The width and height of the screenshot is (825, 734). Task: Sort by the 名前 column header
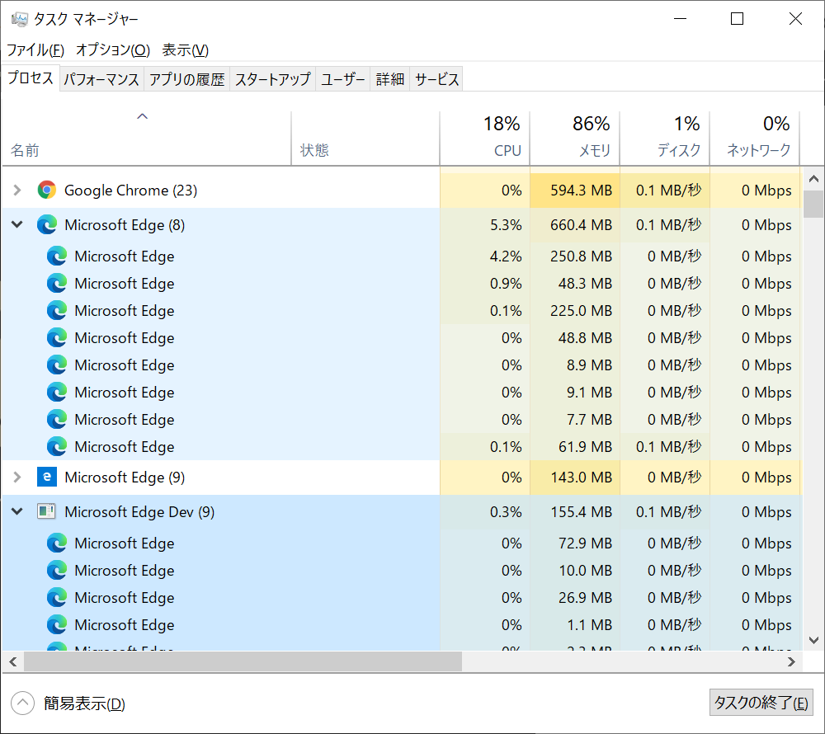146,139
